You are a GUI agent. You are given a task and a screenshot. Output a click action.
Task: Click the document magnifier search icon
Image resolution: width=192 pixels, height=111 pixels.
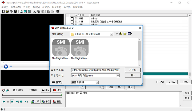(21, 12)
